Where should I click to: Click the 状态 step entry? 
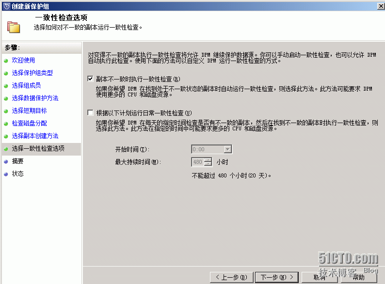tap(17, 174)
